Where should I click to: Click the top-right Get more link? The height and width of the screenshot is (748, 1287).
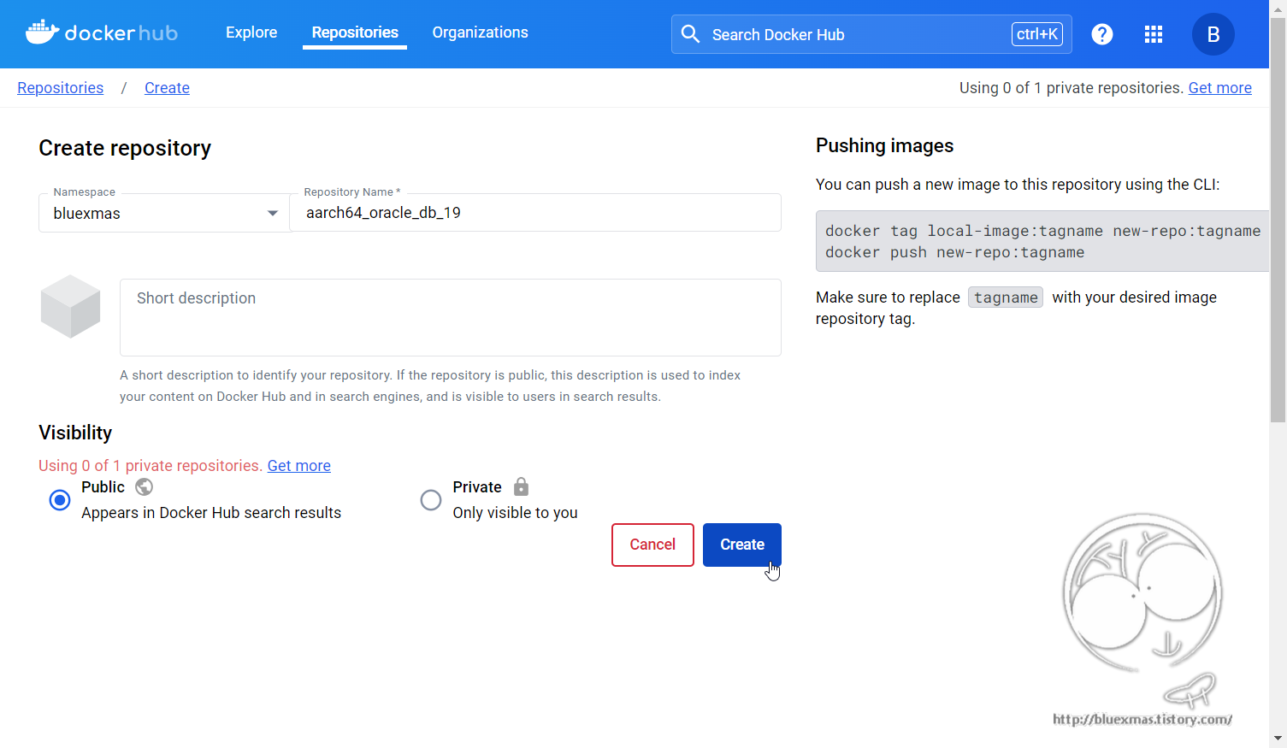click(1219, 88)
